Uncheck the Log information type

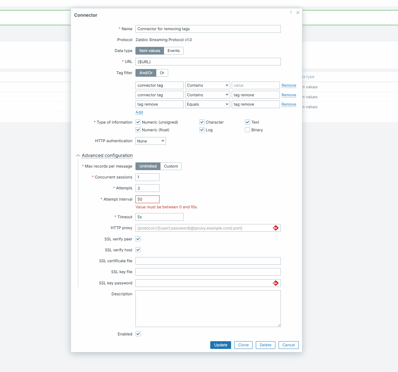pos(202,130)
